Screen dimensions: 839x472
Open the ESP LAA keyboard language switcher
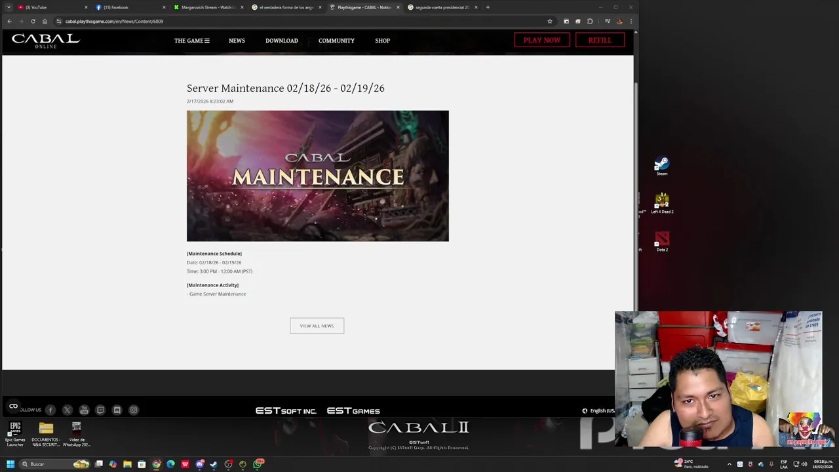click(783, 464)
